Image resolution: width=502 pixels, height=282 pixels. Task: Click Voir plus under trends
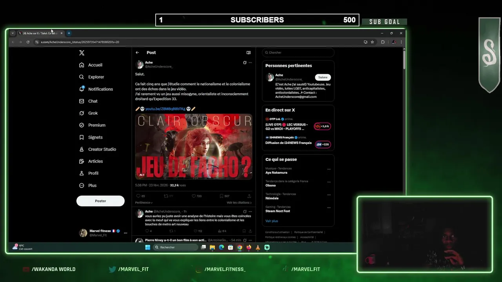271,221
